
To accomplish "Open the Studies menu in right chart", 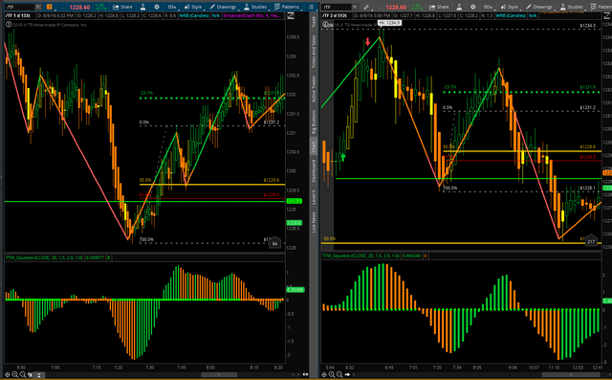I will (x=572, y=7).
